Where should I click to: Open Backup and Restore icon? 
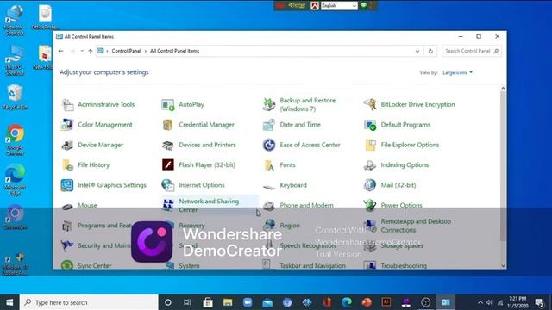[269, 105]
